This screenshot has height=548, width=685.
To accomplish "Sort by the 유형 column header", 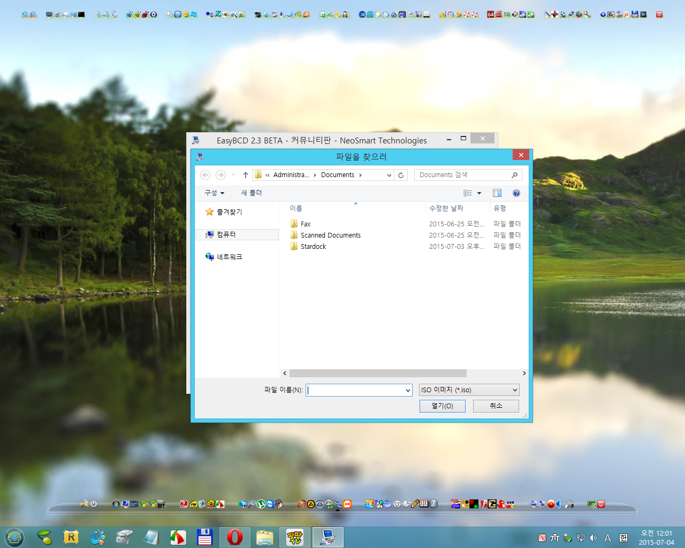I will click(500, 208).
